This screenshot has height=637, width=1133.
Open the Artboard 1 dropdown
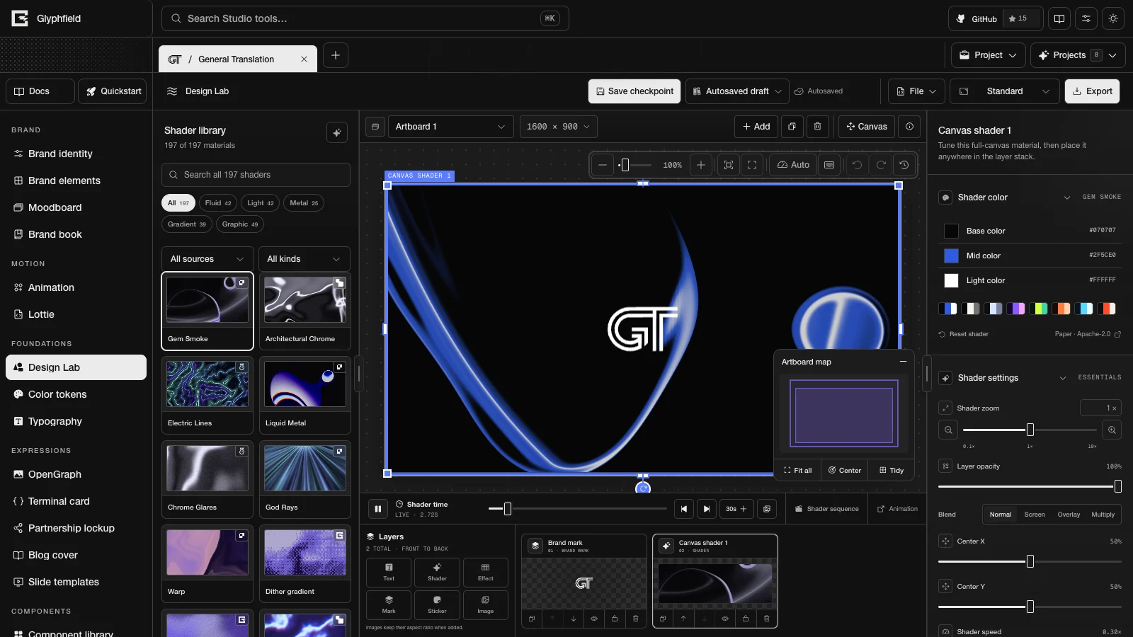click(x=450, y=127)
